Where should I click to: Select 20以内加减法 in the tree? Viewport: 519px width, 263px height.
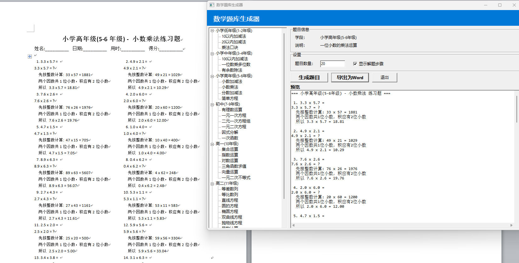point(234,42)
